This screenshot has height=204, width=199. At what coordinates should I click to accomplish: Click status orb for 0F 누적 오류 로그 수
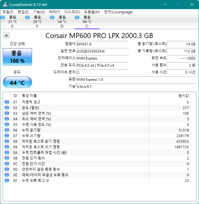point(7,180)
